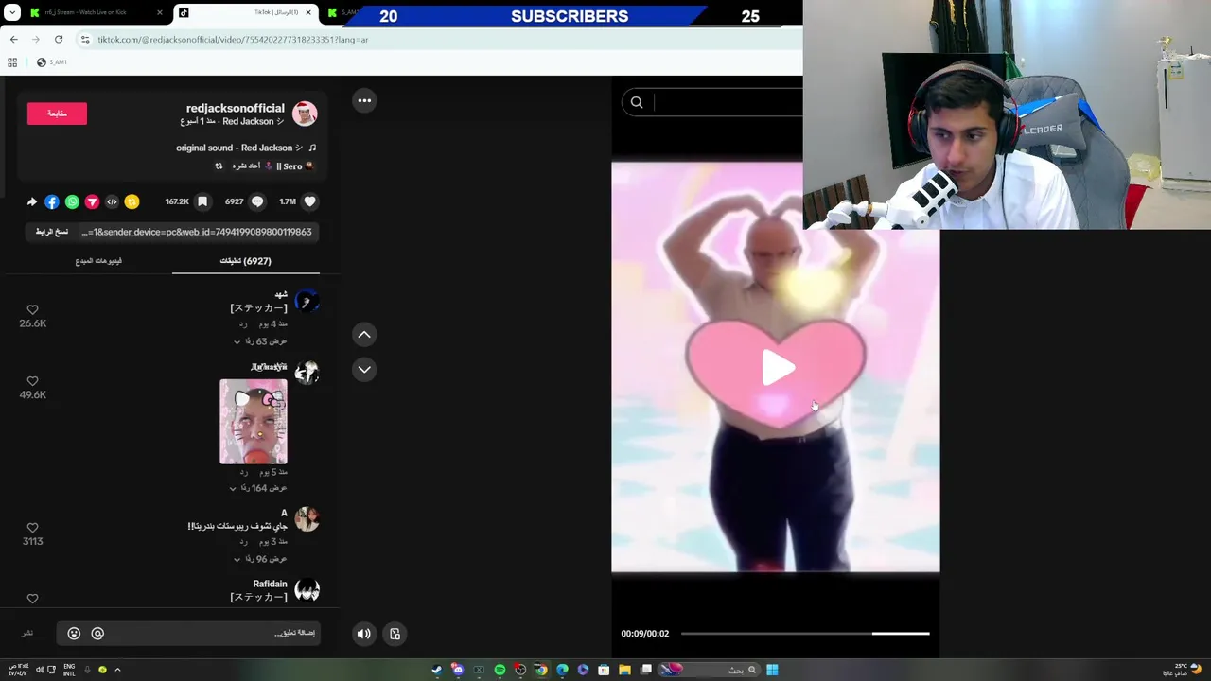Send to friends with red paper-plane icon

coord(92,201)
